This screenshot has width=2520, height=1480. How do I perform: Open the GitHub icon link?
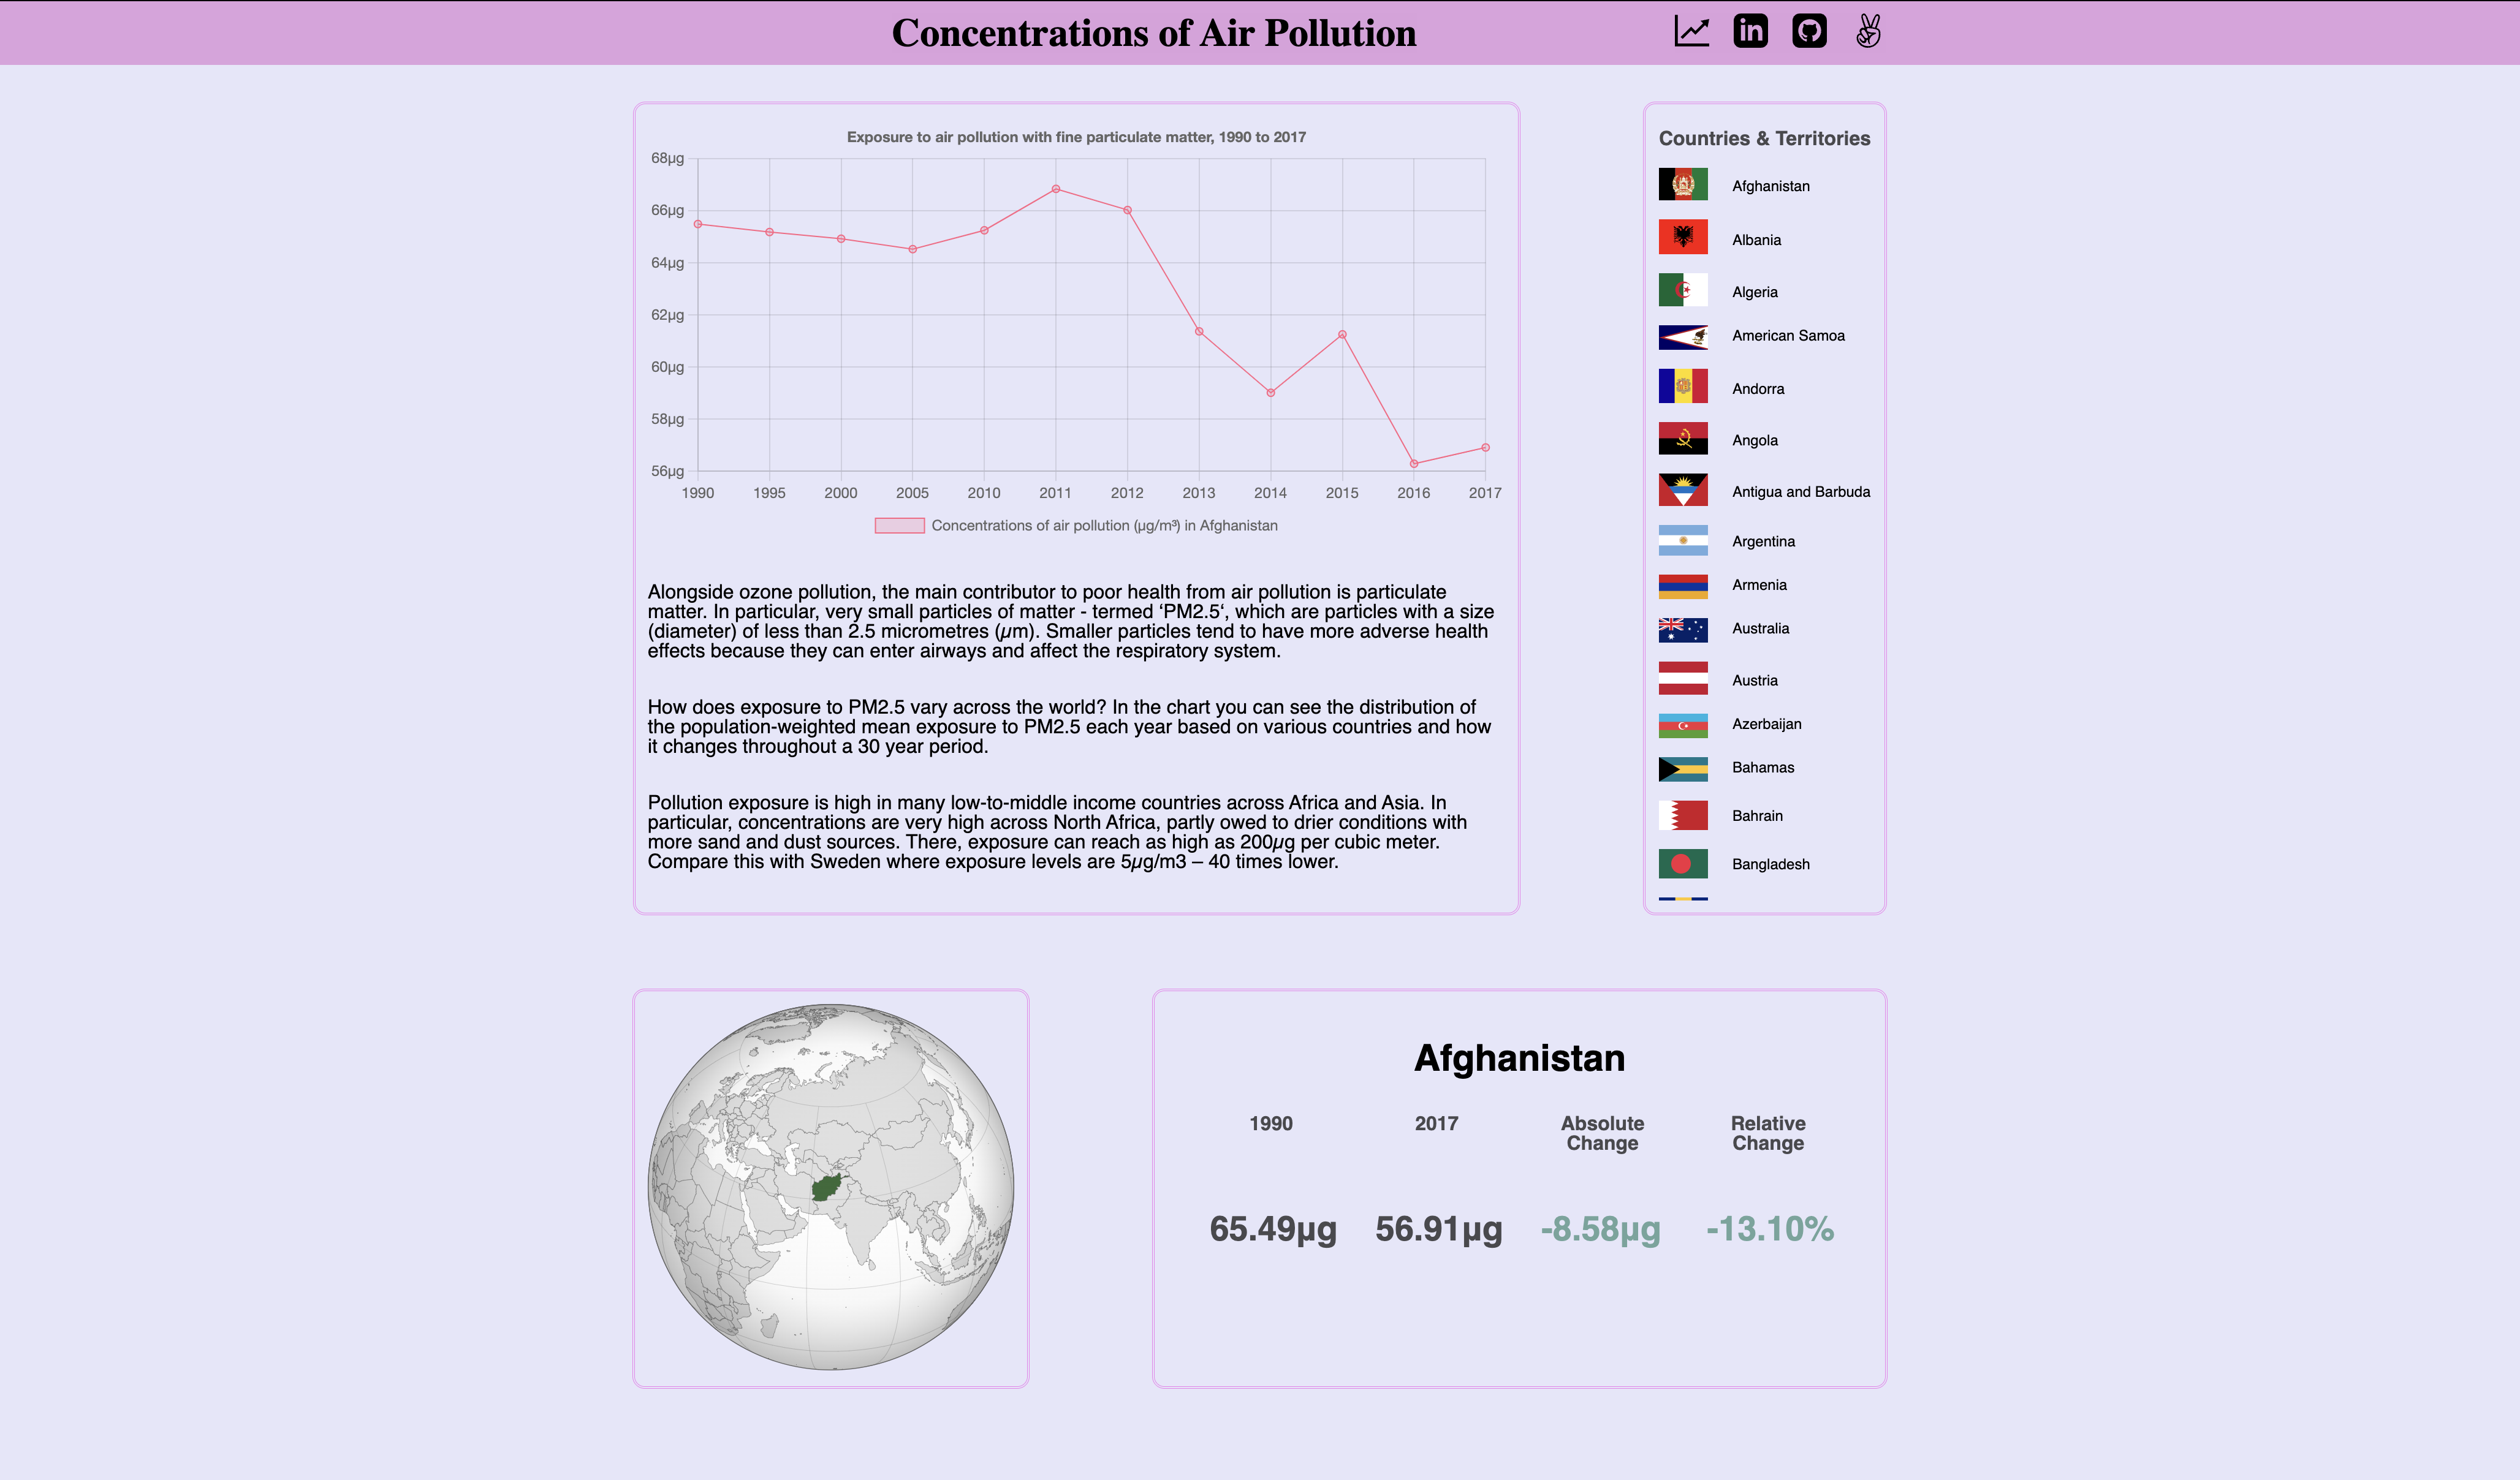point(1809,32)
